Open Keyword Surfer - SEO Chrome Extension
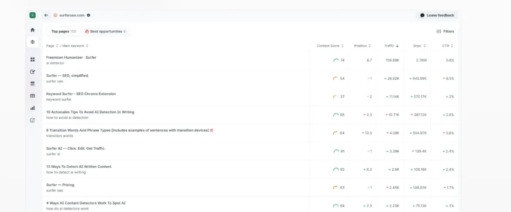Viewport: 511px width, 212px height. [x=81, y=94]
